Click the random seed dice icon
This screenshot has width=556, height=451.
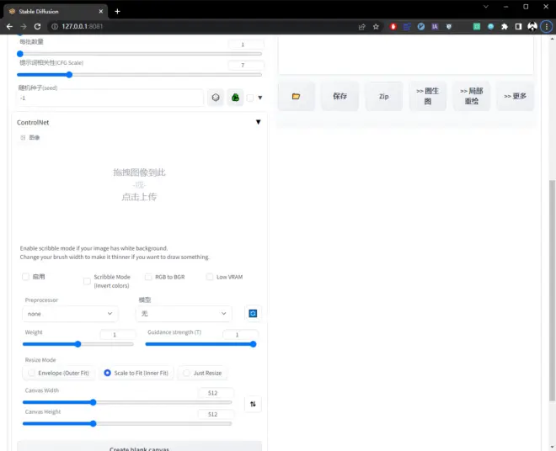click(216, 98)
